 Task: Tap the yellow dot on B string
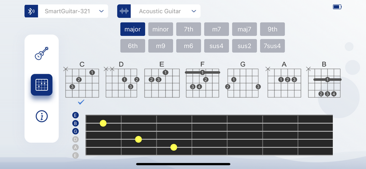(x=103, y=123)
